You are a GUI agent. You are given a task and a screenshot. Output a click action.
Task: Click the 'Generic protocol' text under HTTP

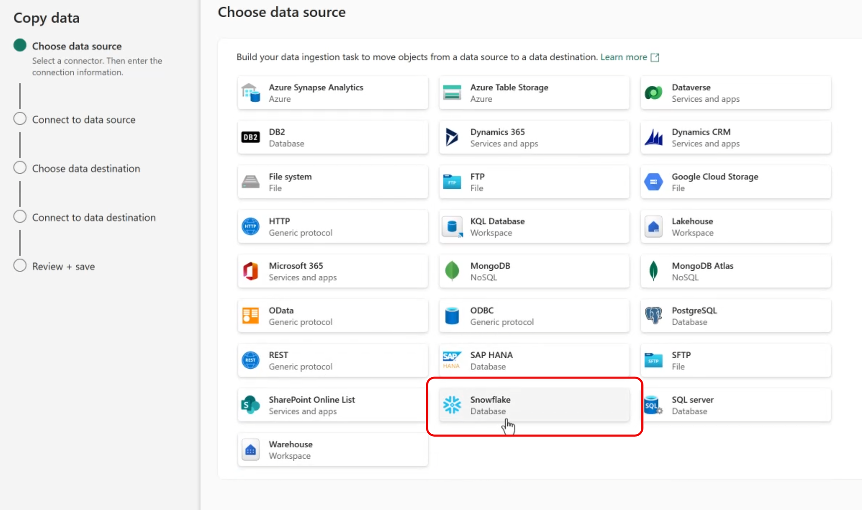[300, 233]
